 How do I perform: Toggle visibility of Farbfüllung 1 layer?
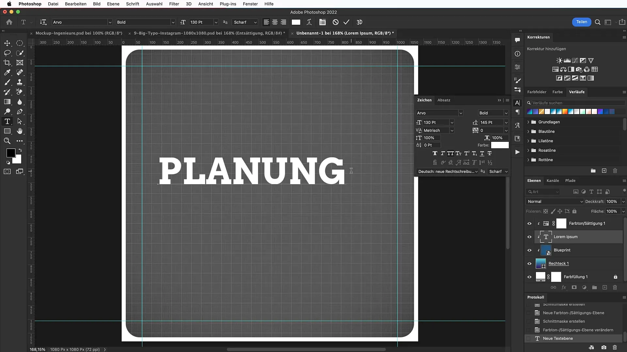529,277
